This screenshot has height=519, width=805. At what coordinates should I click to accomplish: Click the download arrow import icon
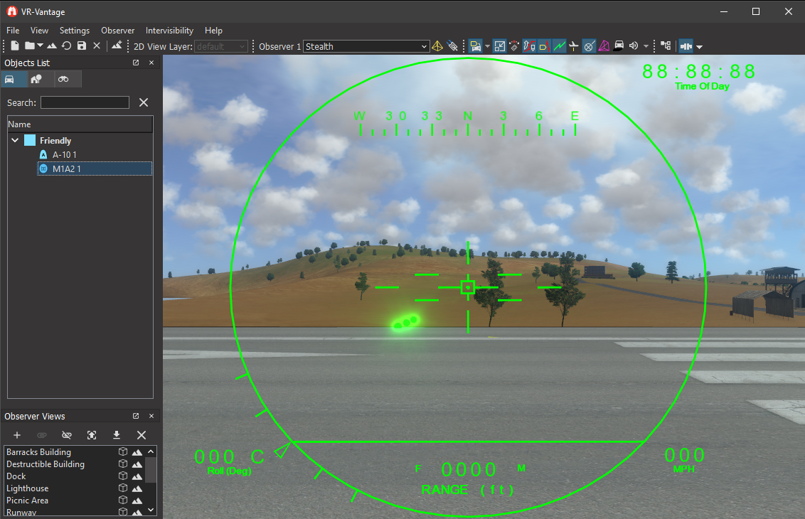tap(117, 435)
